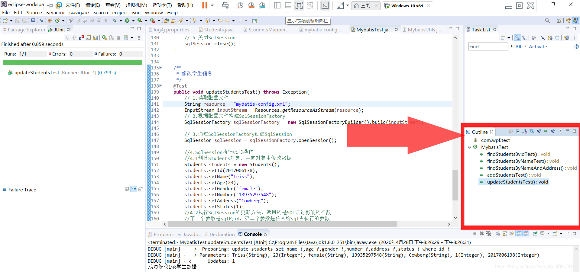Click Test Run History icon in JUnit
Screen dimensions: 580x272
point(126,38)
